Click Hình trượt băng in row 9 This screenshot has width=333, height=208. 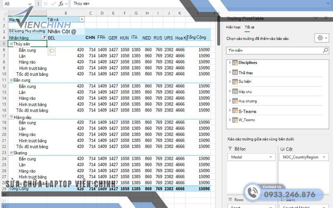33,68
